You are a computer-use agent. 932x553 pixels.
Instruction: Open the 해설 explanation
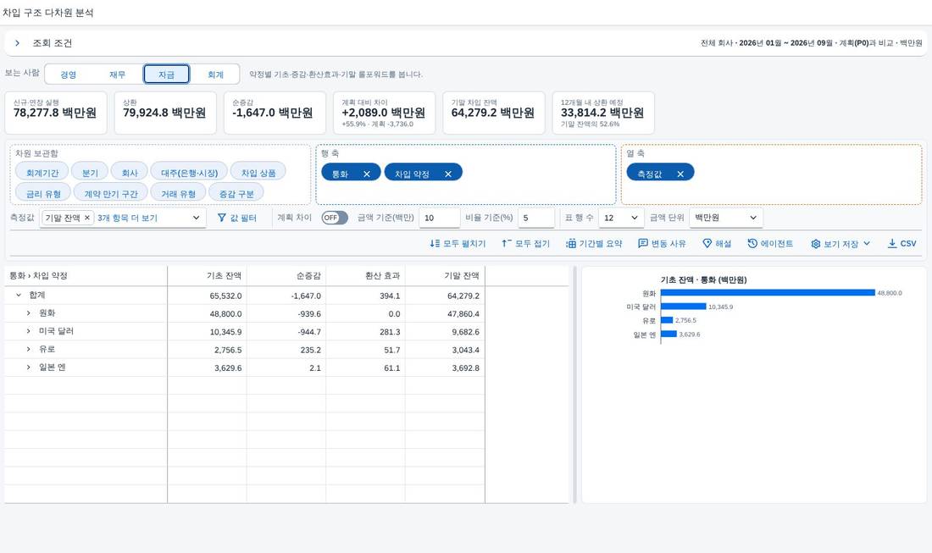click(717, 244)
